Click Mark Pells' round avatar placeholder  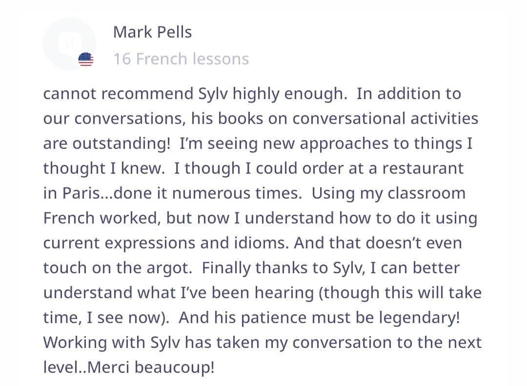(x=69, y=44)
